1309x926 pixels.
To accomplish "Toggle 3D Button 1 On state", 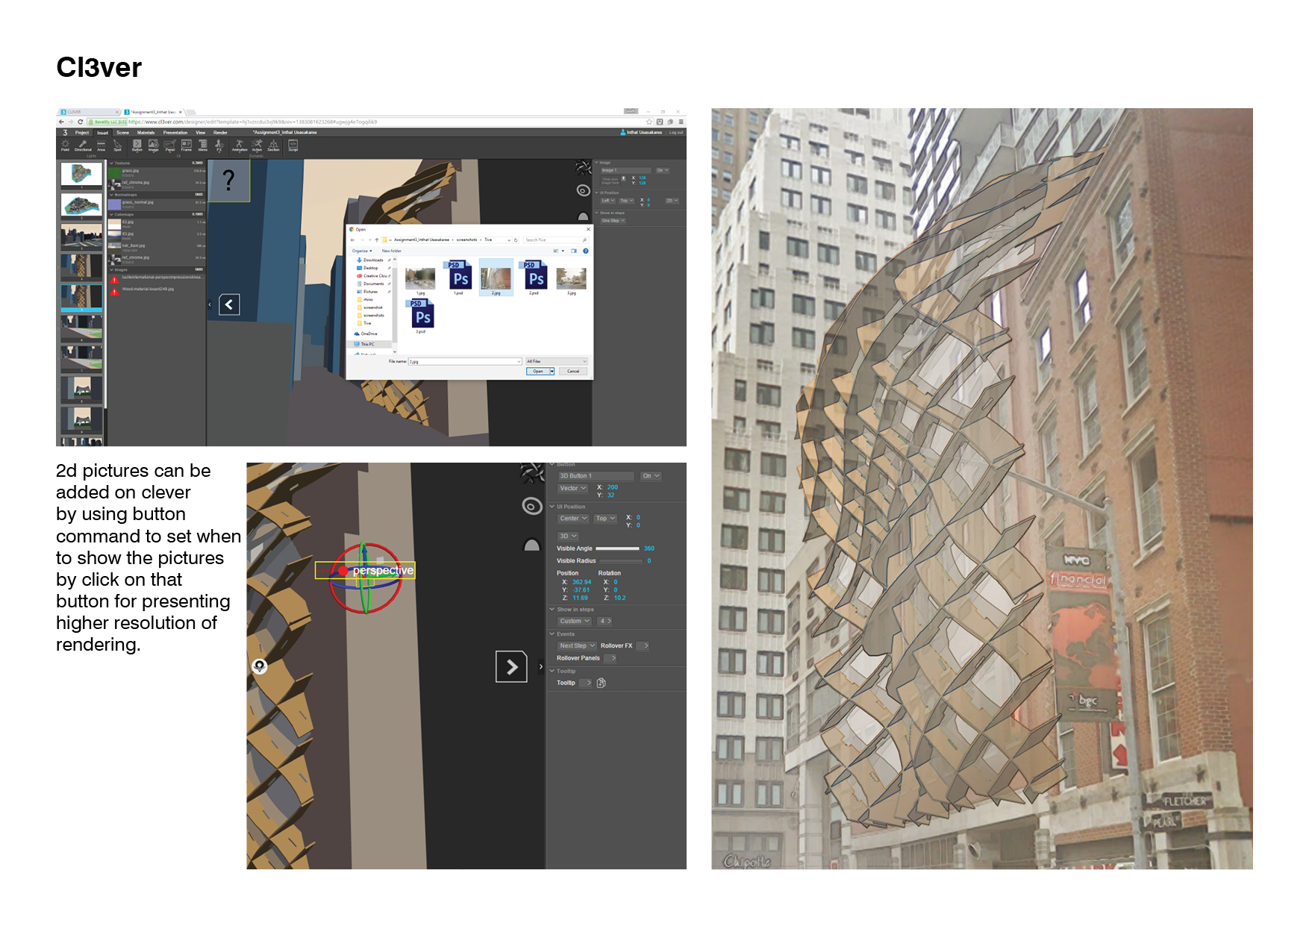I will pos(651,476).
